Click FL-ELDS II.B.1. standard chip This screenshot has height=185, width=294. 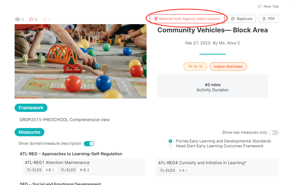pos(41,170)
